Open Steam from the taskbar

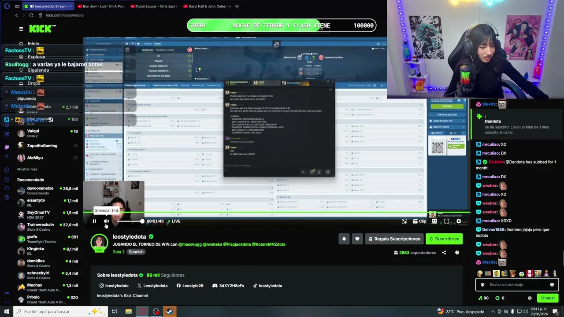(x=169, y=312)
